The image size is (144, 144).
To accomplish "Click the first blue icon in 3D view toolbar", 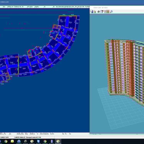I will [92, 12].
